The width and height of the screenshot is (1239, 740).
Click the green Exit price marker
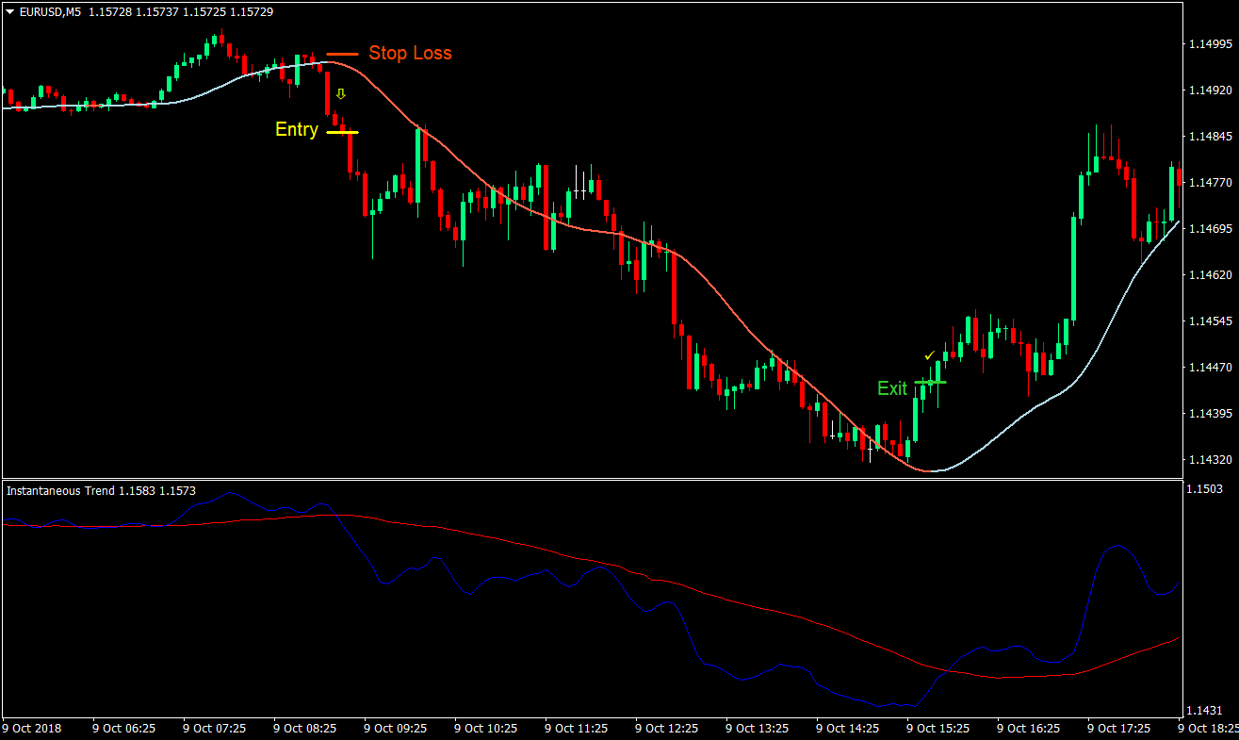[931, 381]
